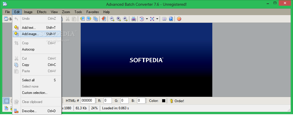The width and height of the screenshot is (293, 115).
Task: Click the 61.3 Kb status bar entry
Action: (81, 108)
